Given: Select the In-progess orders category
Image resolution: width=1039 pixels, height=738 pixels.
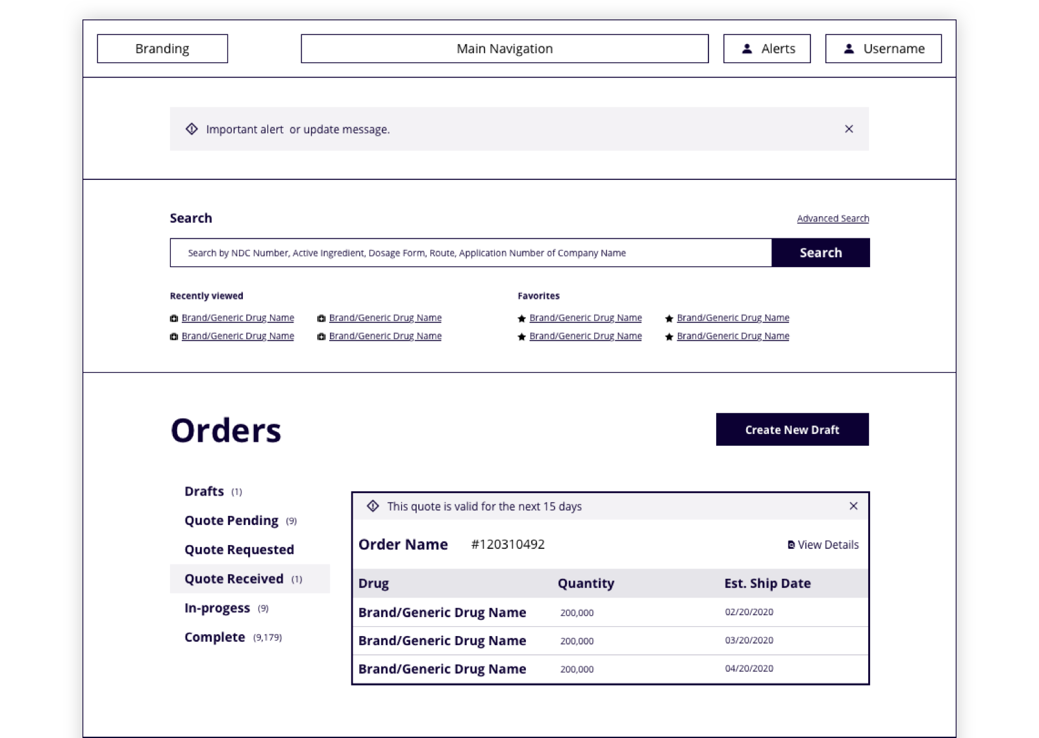Looking at the screenshot, I should pos(218,608).
